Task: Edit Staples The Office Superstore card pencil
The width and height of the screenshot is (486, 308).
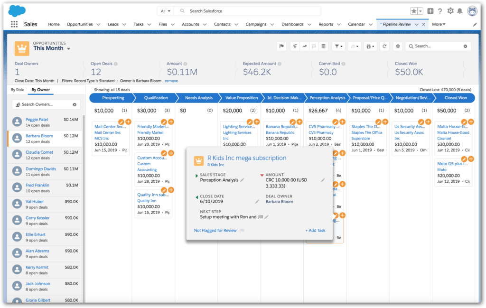Action: pos(378,122)
